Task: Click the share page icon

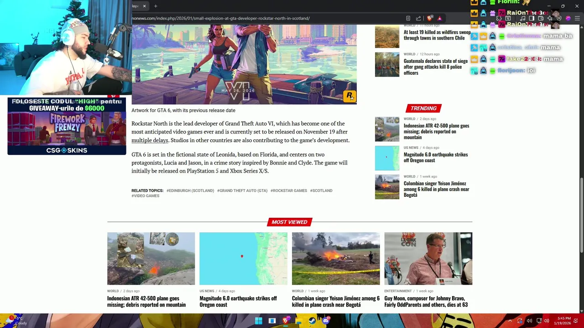Action: click(x=418, y=18)
